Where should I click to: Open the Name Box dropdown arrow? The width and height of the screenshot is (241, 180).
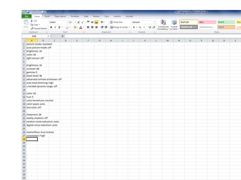pos(48,36)
